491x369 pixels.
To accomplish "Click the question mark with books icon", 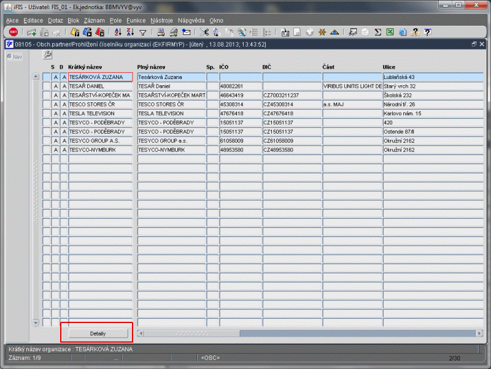I will pos(416,32).
